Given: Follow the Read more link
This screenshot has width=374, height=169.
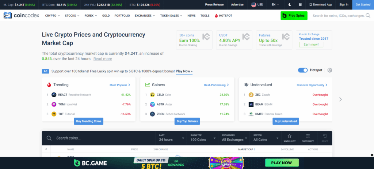Looking at the screenshot, I should (103, 59).
